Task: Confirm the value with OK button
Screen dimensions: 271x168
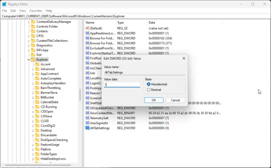Action: [x=154, y=100]
